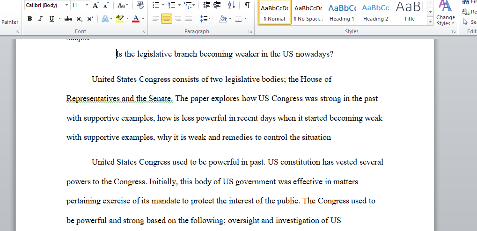Click the Sort A-Z icon
The height and width of the screenshot is (231, 477).
click(x=232, y=5)
